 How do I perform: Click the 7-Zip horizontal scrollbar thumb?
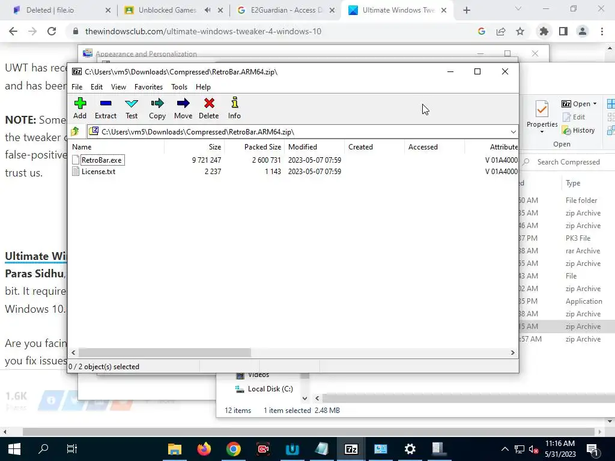point(165,352)
